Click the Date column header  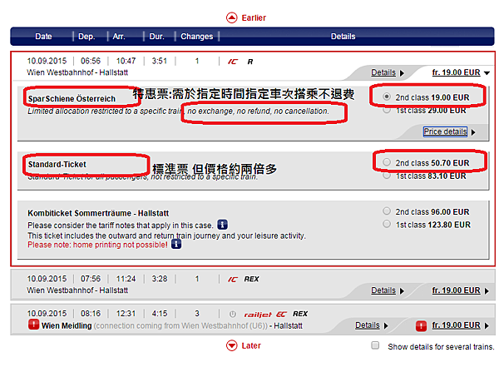[43, 37]
